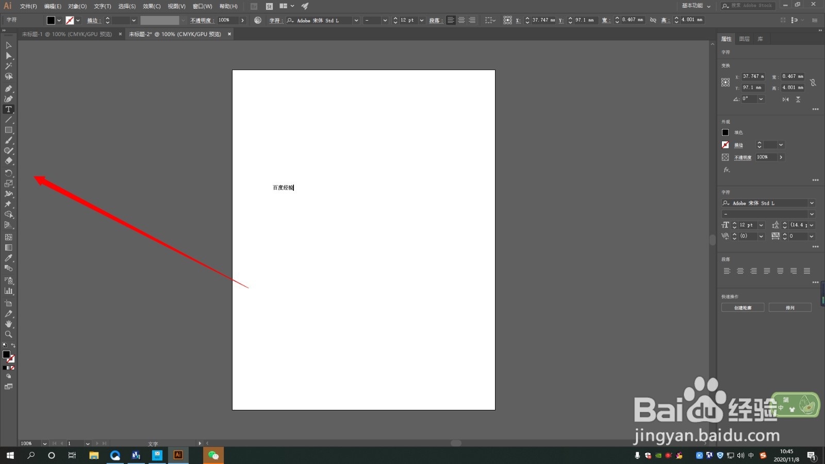Select the Gradient tool

(8, 247)
